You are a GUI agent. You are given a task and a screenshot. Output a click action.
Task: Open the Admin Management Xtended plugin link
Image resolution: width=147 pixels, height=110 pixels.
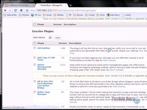[44, 67]
